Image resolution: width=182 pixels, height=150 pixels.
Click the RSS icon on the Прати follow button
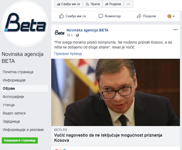point(87,4)
